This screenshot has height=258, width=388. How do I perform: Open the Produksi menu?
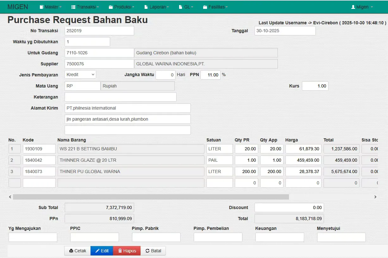(121, 7)
